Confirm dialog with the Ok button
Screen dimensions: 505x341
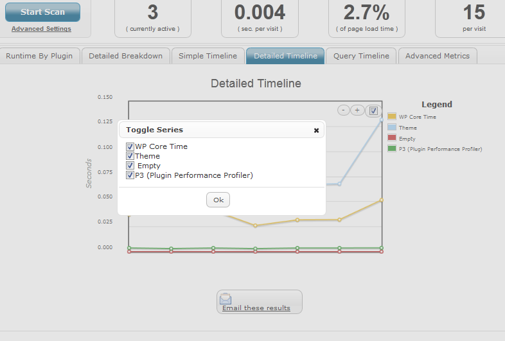click(218, 200)
